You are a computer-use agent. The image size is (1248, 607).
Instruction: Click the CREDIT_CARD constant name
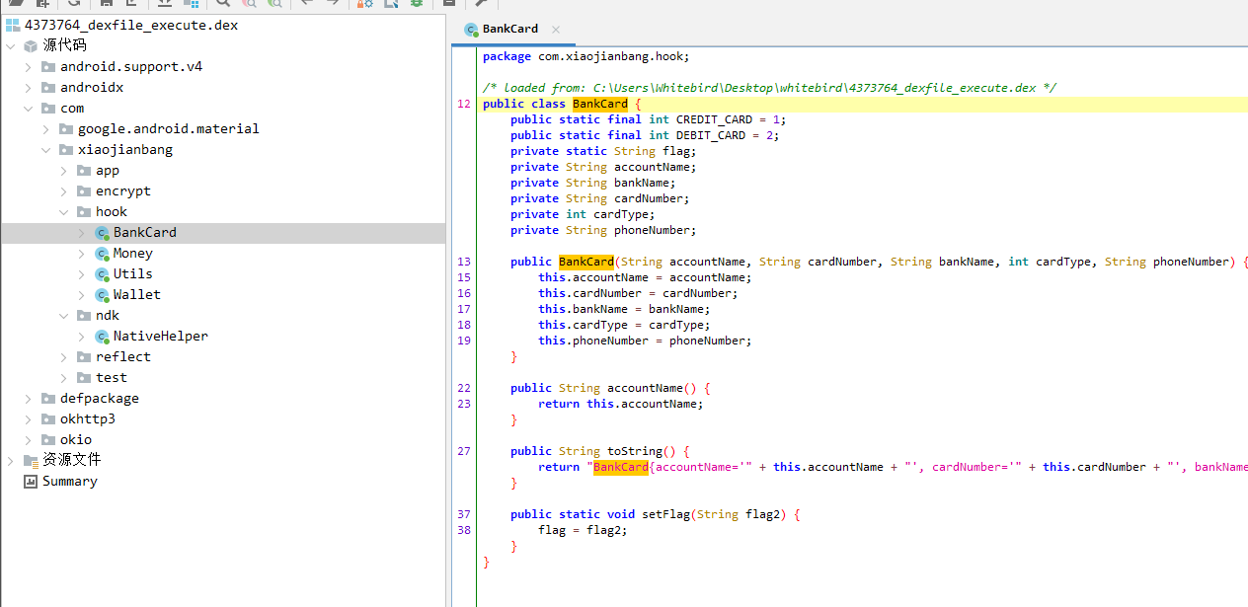(x=714, y=119)
